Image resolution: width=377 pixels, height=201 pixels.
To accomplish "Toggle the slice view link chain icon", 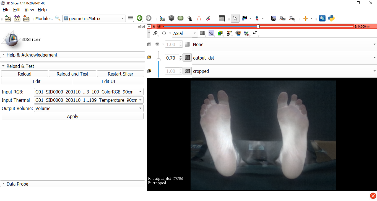I will 155,33.
